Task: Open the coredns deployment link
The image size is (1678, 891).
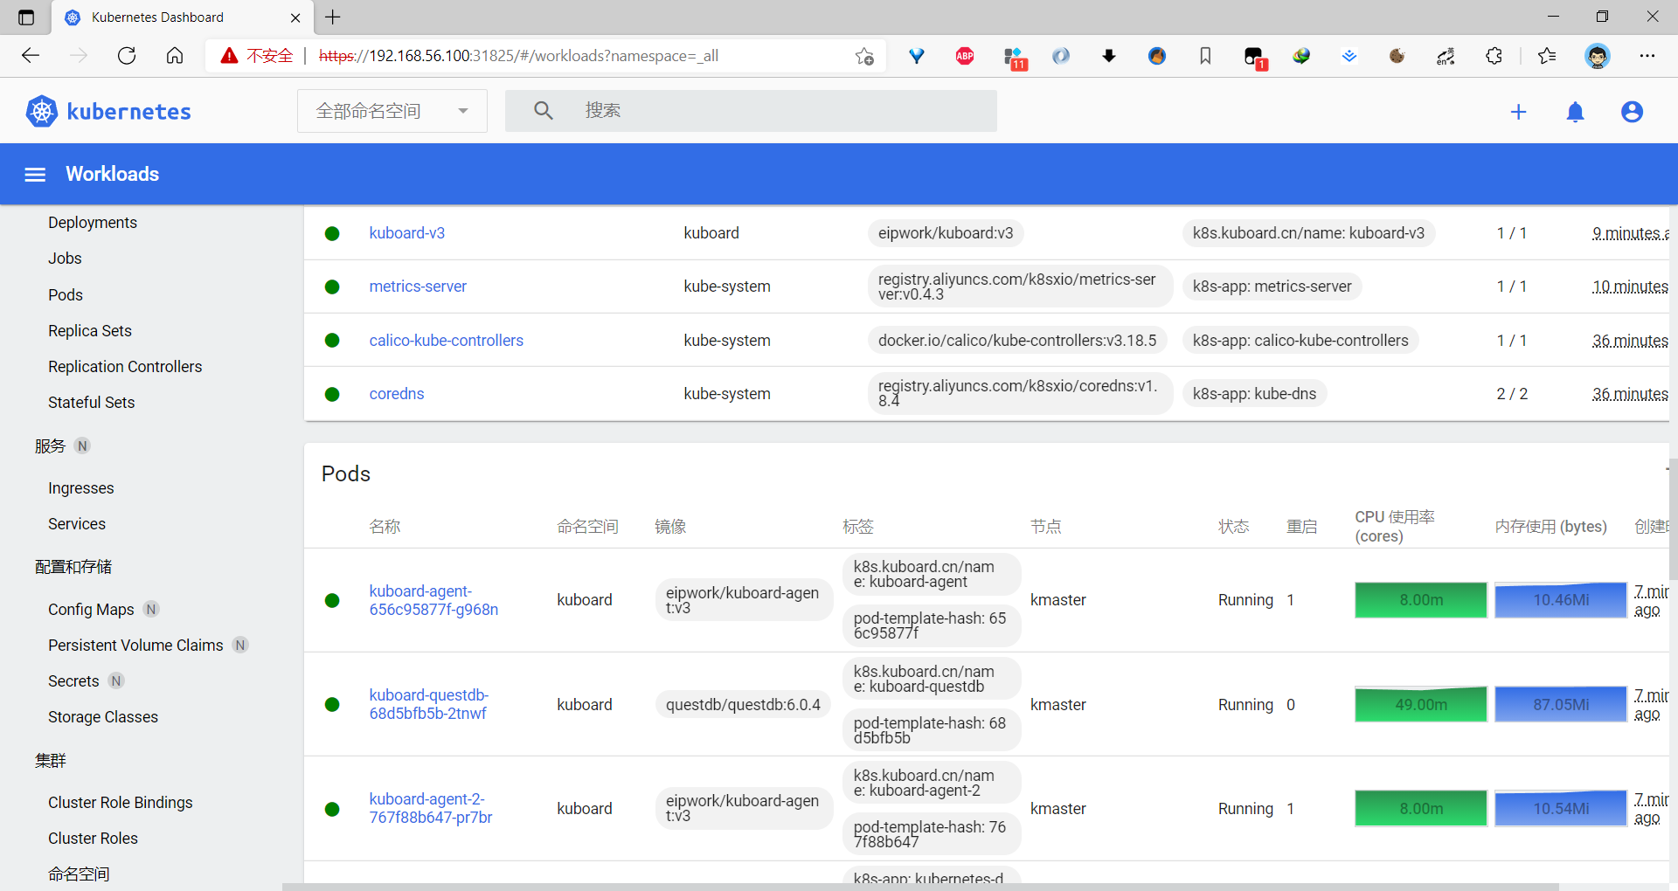Action: [397, 394]
